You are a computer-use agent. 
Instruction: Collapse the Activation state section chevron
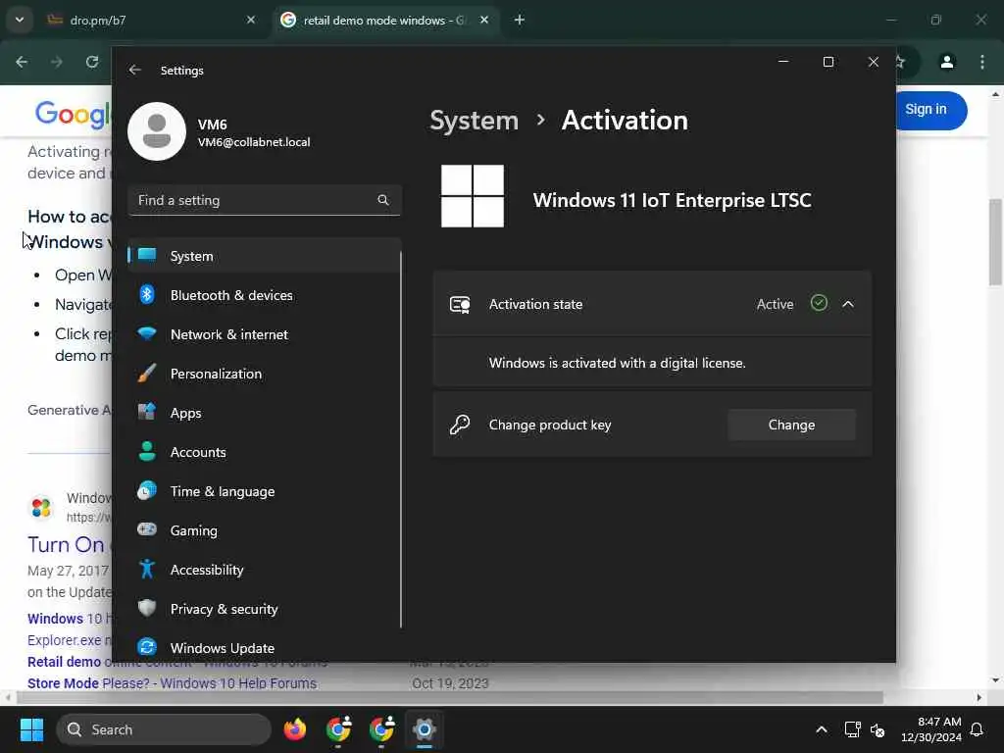(x=848, y=304)
